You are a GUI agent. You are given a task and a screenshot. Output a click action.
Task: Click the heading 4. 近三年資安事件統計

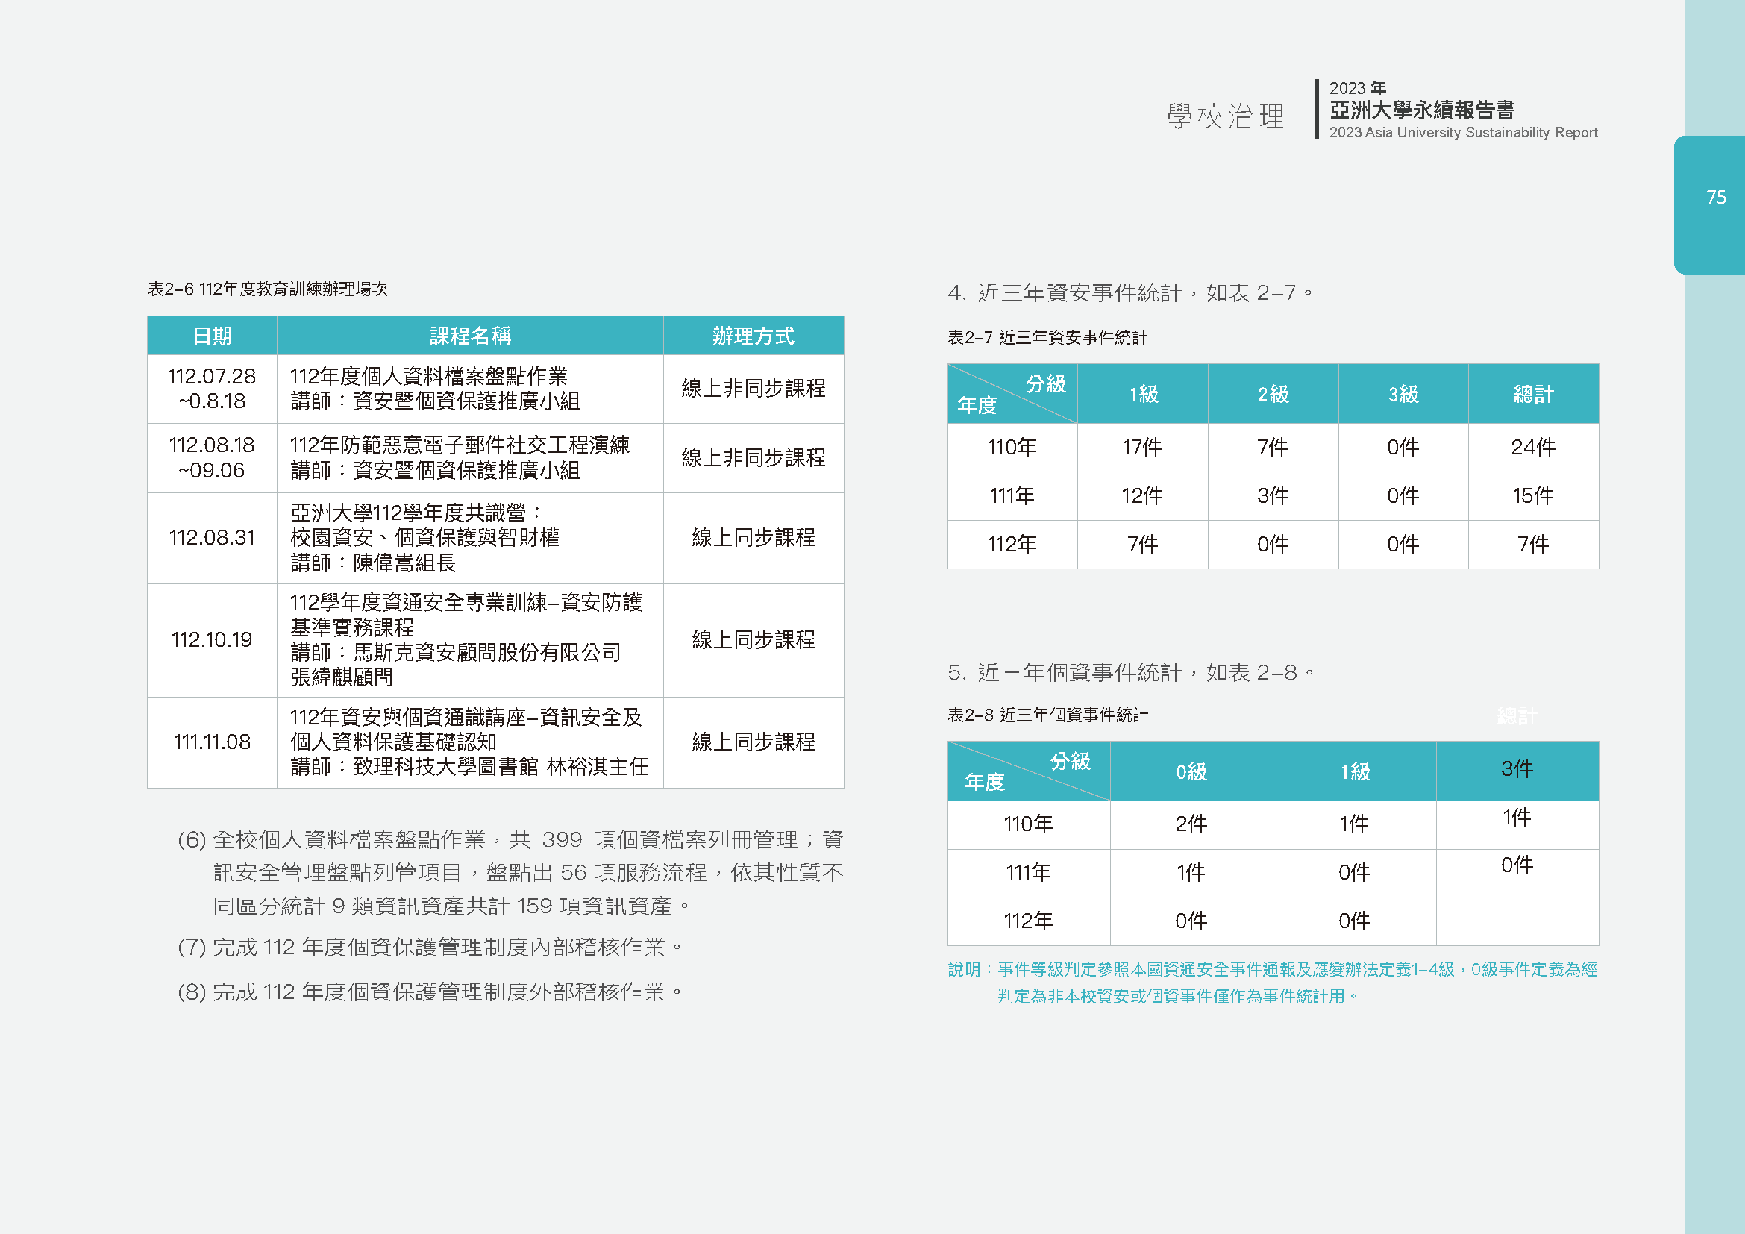(x=1130, y=293)
